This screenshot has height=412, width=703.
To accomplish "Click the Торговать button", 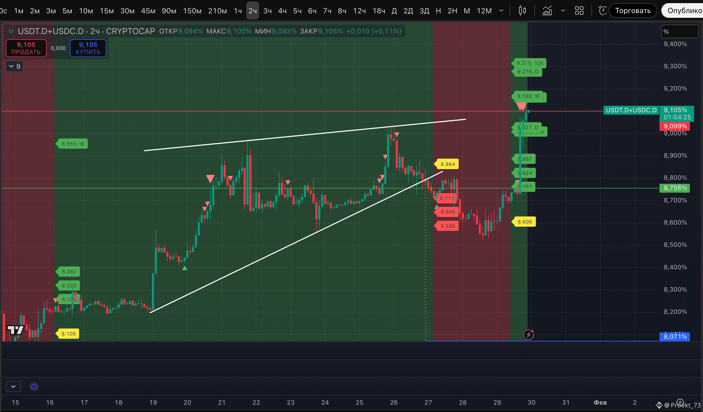I will [633, 10].
